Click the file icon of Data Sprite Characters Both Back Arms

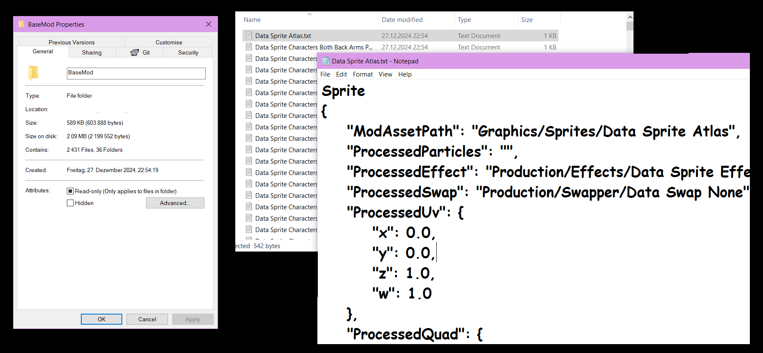(x=249, y=47)
